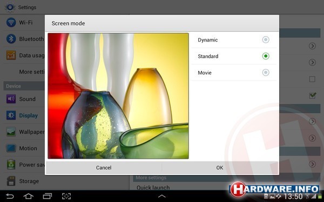The height and width of the screenshot is (202, 324).
Task: Tap the Settings gear icon in header
Action: coord(10,7)
